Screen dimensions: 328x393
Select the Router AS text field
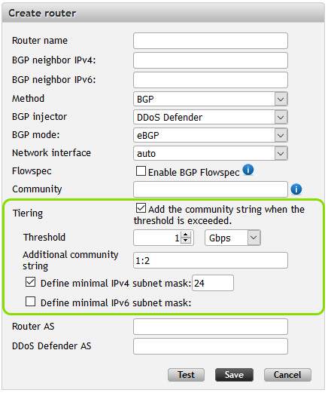click(x=211, y=327)
